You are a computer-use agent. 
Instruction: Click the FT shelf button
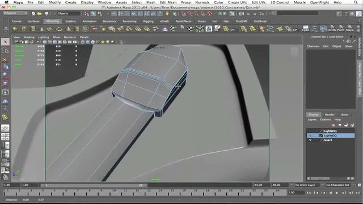[x=234, y=29]
